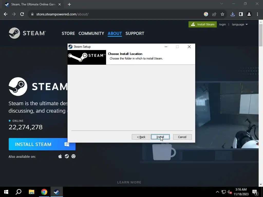Click the Steam logo in page header
The image size is (263, 197).
click(27, 33)
